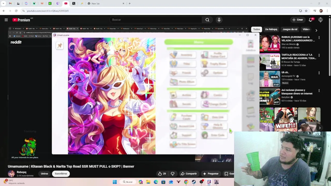The width and height of the screenshot is (331, 186).
Task: Switch to the Twitch pinned tab
Action: coord(58,3)
